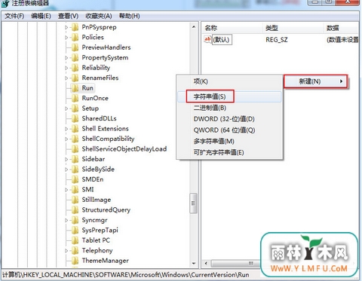Select the ab string value icon for (默认)

coord(207,39)
